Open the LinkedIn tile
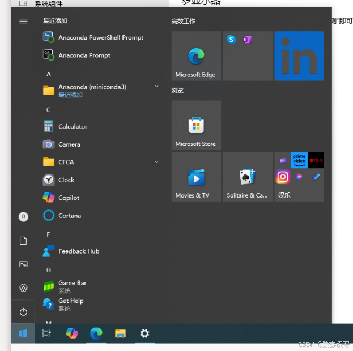Image resolution: width=353 pixels, height=351 pixels. (299, 56)
